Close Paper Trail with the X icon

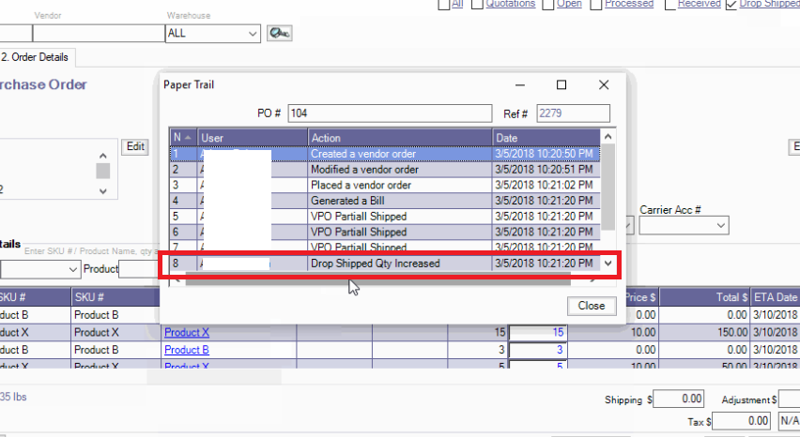(605, 84)
